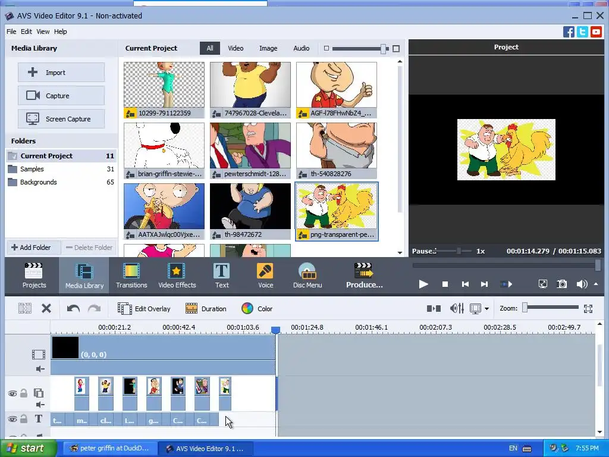Adjust the timeline Zoom slider
609x457 pixels.
click(525, 308)
